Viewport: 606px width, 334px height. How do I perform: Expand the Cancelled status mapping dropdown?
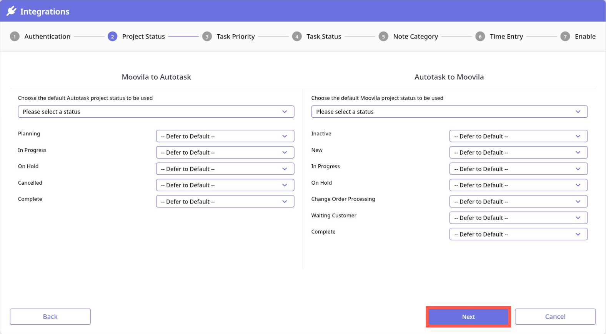pos(225,185)
